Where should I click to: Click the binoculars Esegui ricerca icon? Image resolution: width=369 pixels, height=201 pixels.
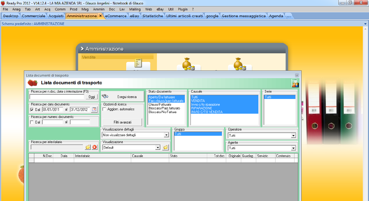tap(105, 97)
